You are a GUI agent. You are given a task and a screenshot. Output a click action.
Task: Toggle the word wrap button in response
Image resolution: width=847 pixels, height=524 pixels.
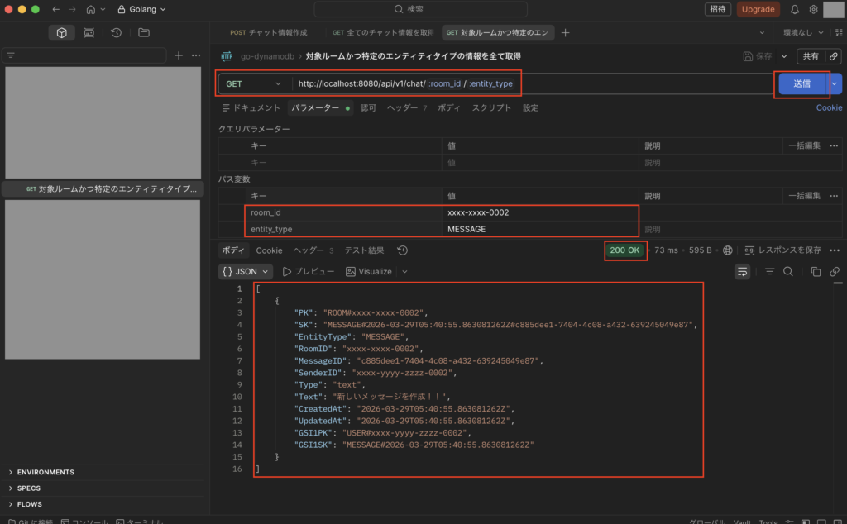742,271
